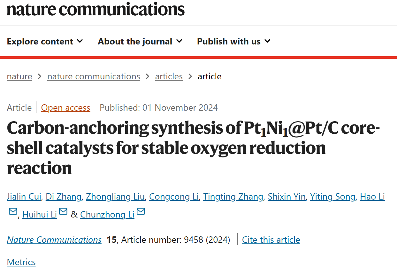Expand the Publish with us menu
The width and height of the screenshot is (397, 269).
pyautogui.click(x=233, y=41)
